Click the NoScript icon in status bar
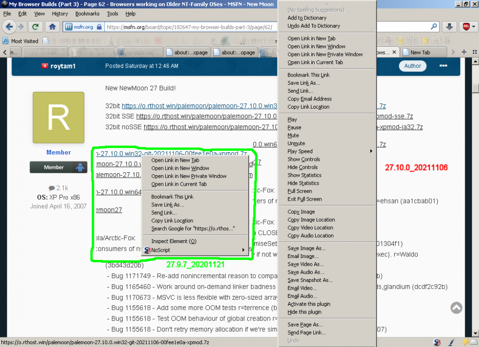The height and width of the screenshot is (347, 479). point(437,342)
